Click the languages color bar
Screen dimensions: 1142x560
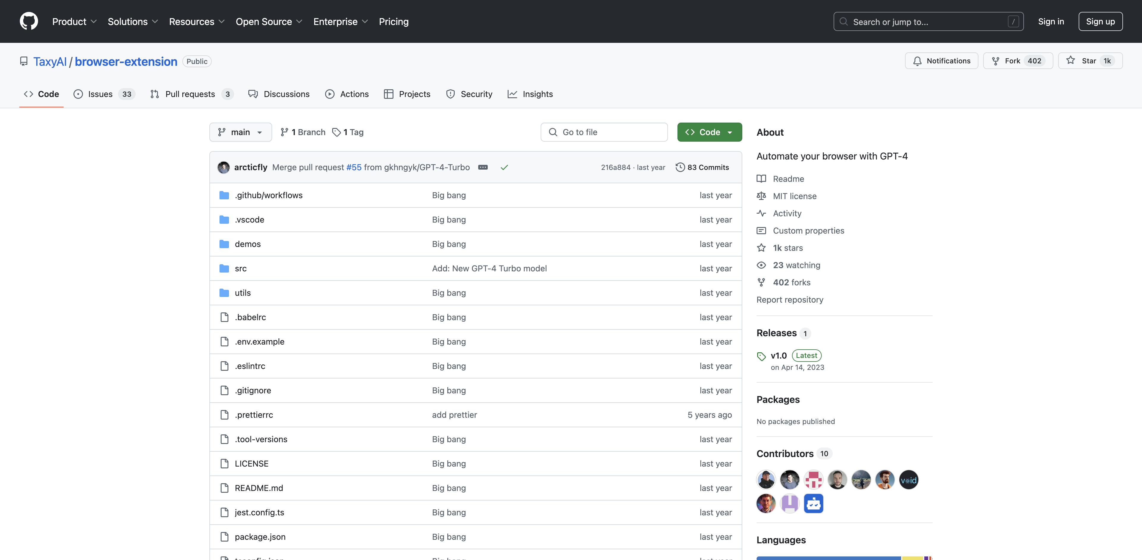[x=844, y=558]
